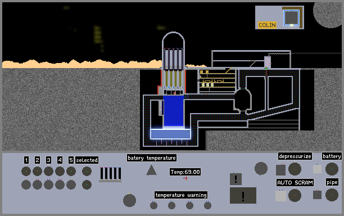The height and width of the screenshot is (216, 344).
Task: Click the top selected round button
Action: (87, 171)
